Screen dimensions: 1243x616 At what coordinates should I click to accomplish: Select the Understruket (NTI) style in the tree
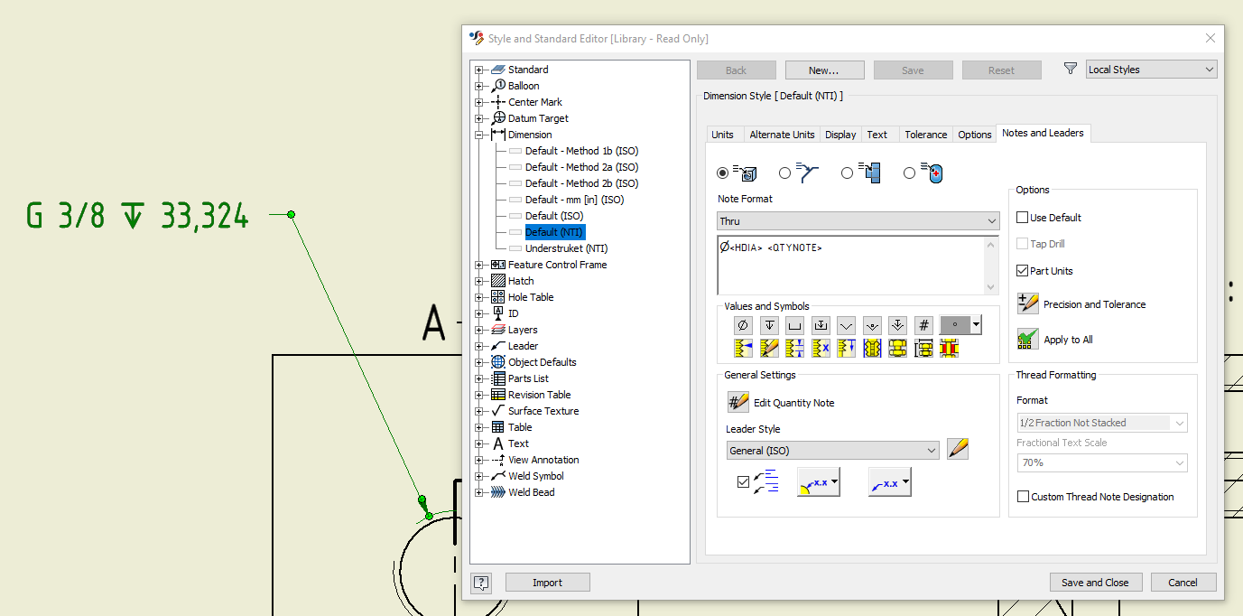coord(566,248)
